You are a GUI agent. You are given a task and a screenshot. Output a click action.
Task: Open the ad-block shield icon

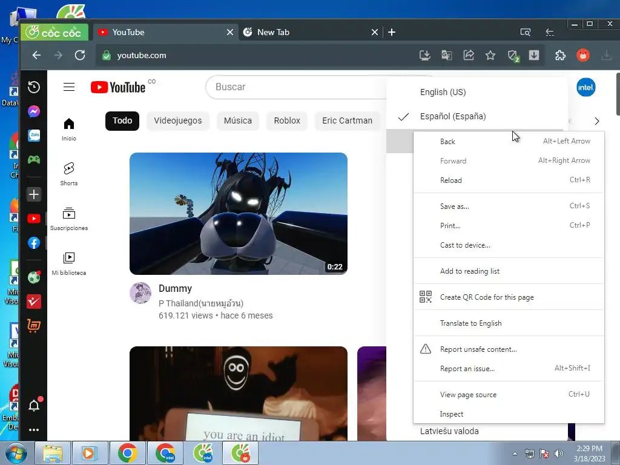coord(513,56)
